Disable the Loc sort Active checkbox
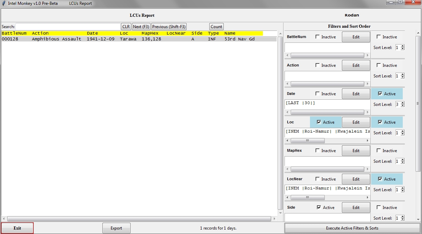The height and width of the screenshot is (234, 422). (x=380, y=122)
